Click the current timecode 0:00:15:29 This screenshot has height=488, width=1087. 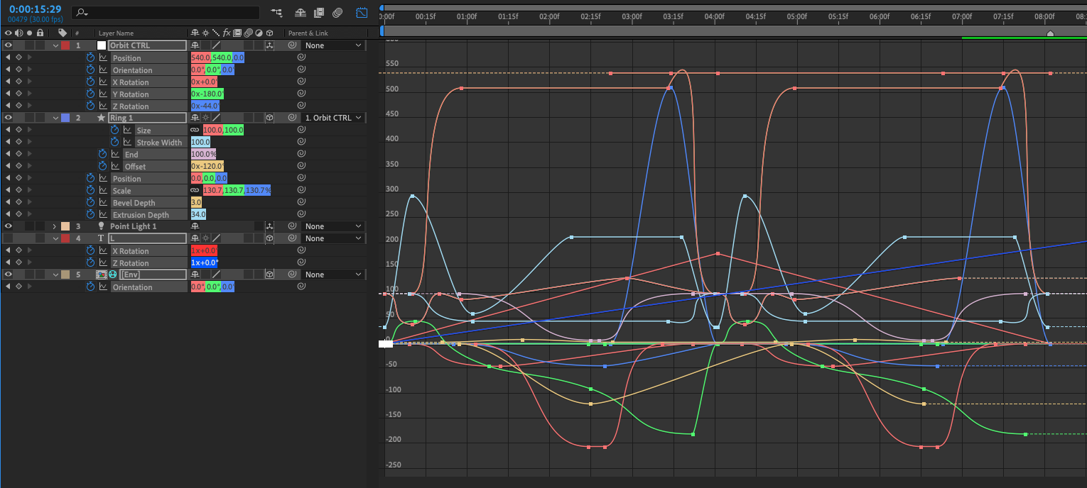point(35,9)
